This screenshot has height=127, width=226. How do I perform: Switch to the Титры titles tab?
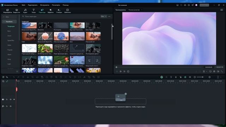(x=34, y=11)
